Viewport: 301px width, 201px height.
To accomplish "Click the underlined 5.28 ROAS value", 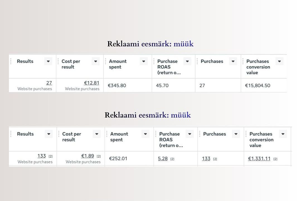I will tap(163, 158).
